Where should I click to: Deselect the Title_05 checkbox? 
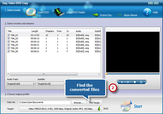point(9,48)
